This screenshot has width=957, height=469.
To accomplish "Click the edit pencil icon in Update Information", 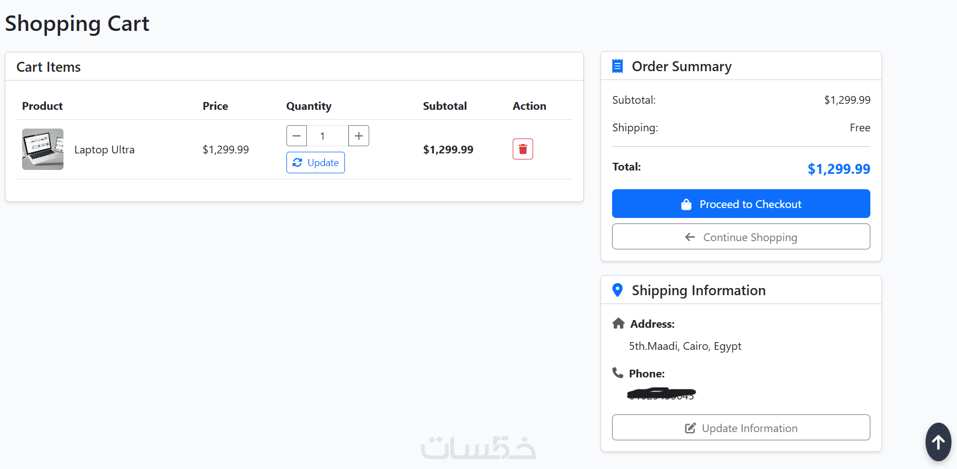I will pyautogui.click(x=690, y=428).
